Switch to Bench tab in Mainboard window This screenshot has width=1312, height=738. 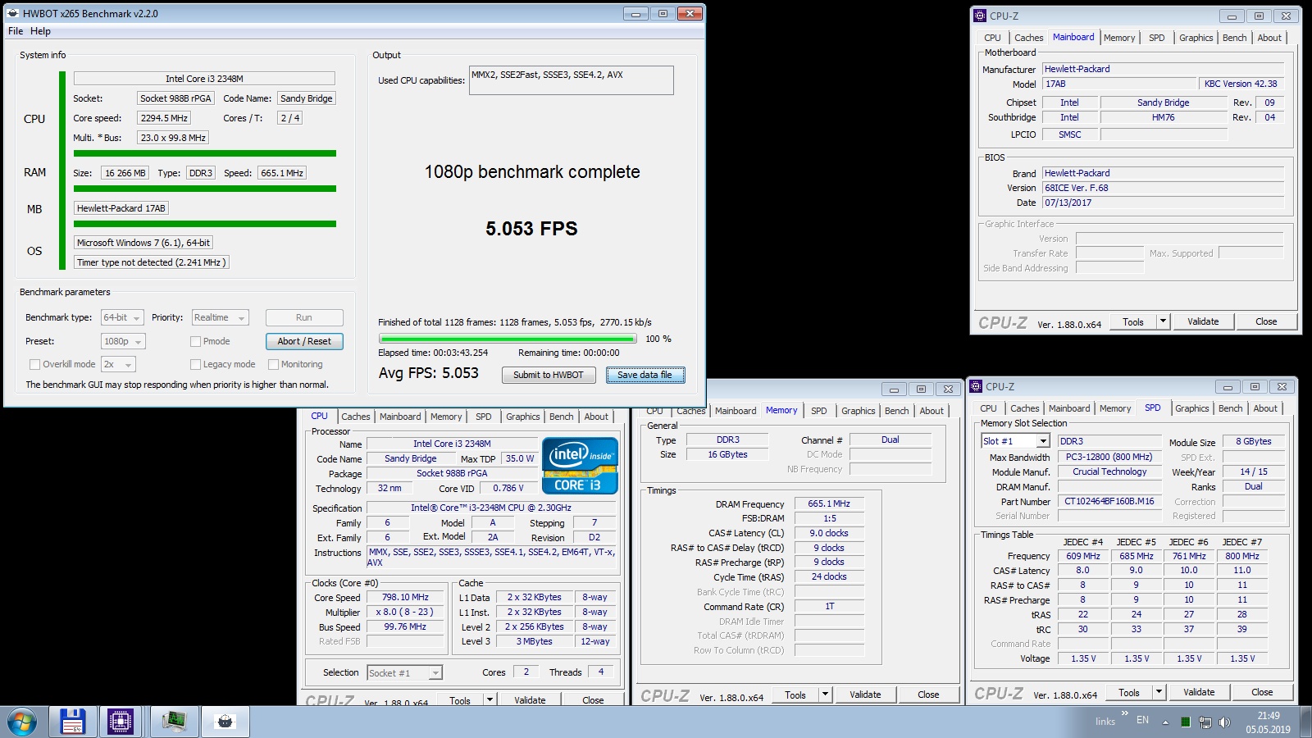(x=1234, y=38)
